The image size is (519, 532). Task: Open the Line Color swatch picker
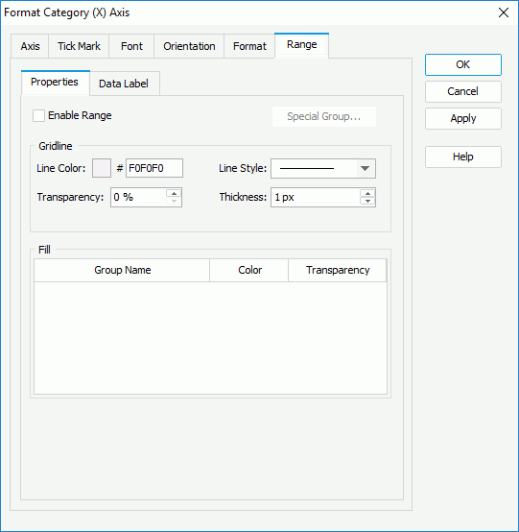[x=102, y=168]
